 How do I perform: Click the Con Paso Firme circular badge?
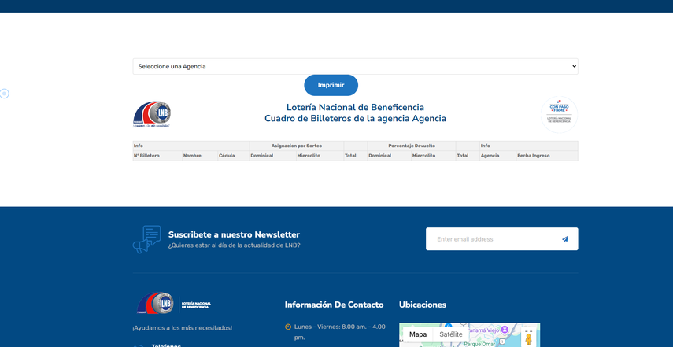tap(560, 114)
